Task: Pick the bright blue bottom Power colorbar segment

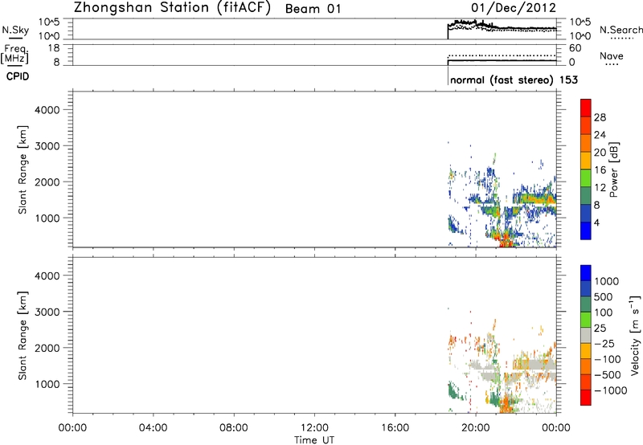Action: [x=586, y=231]
